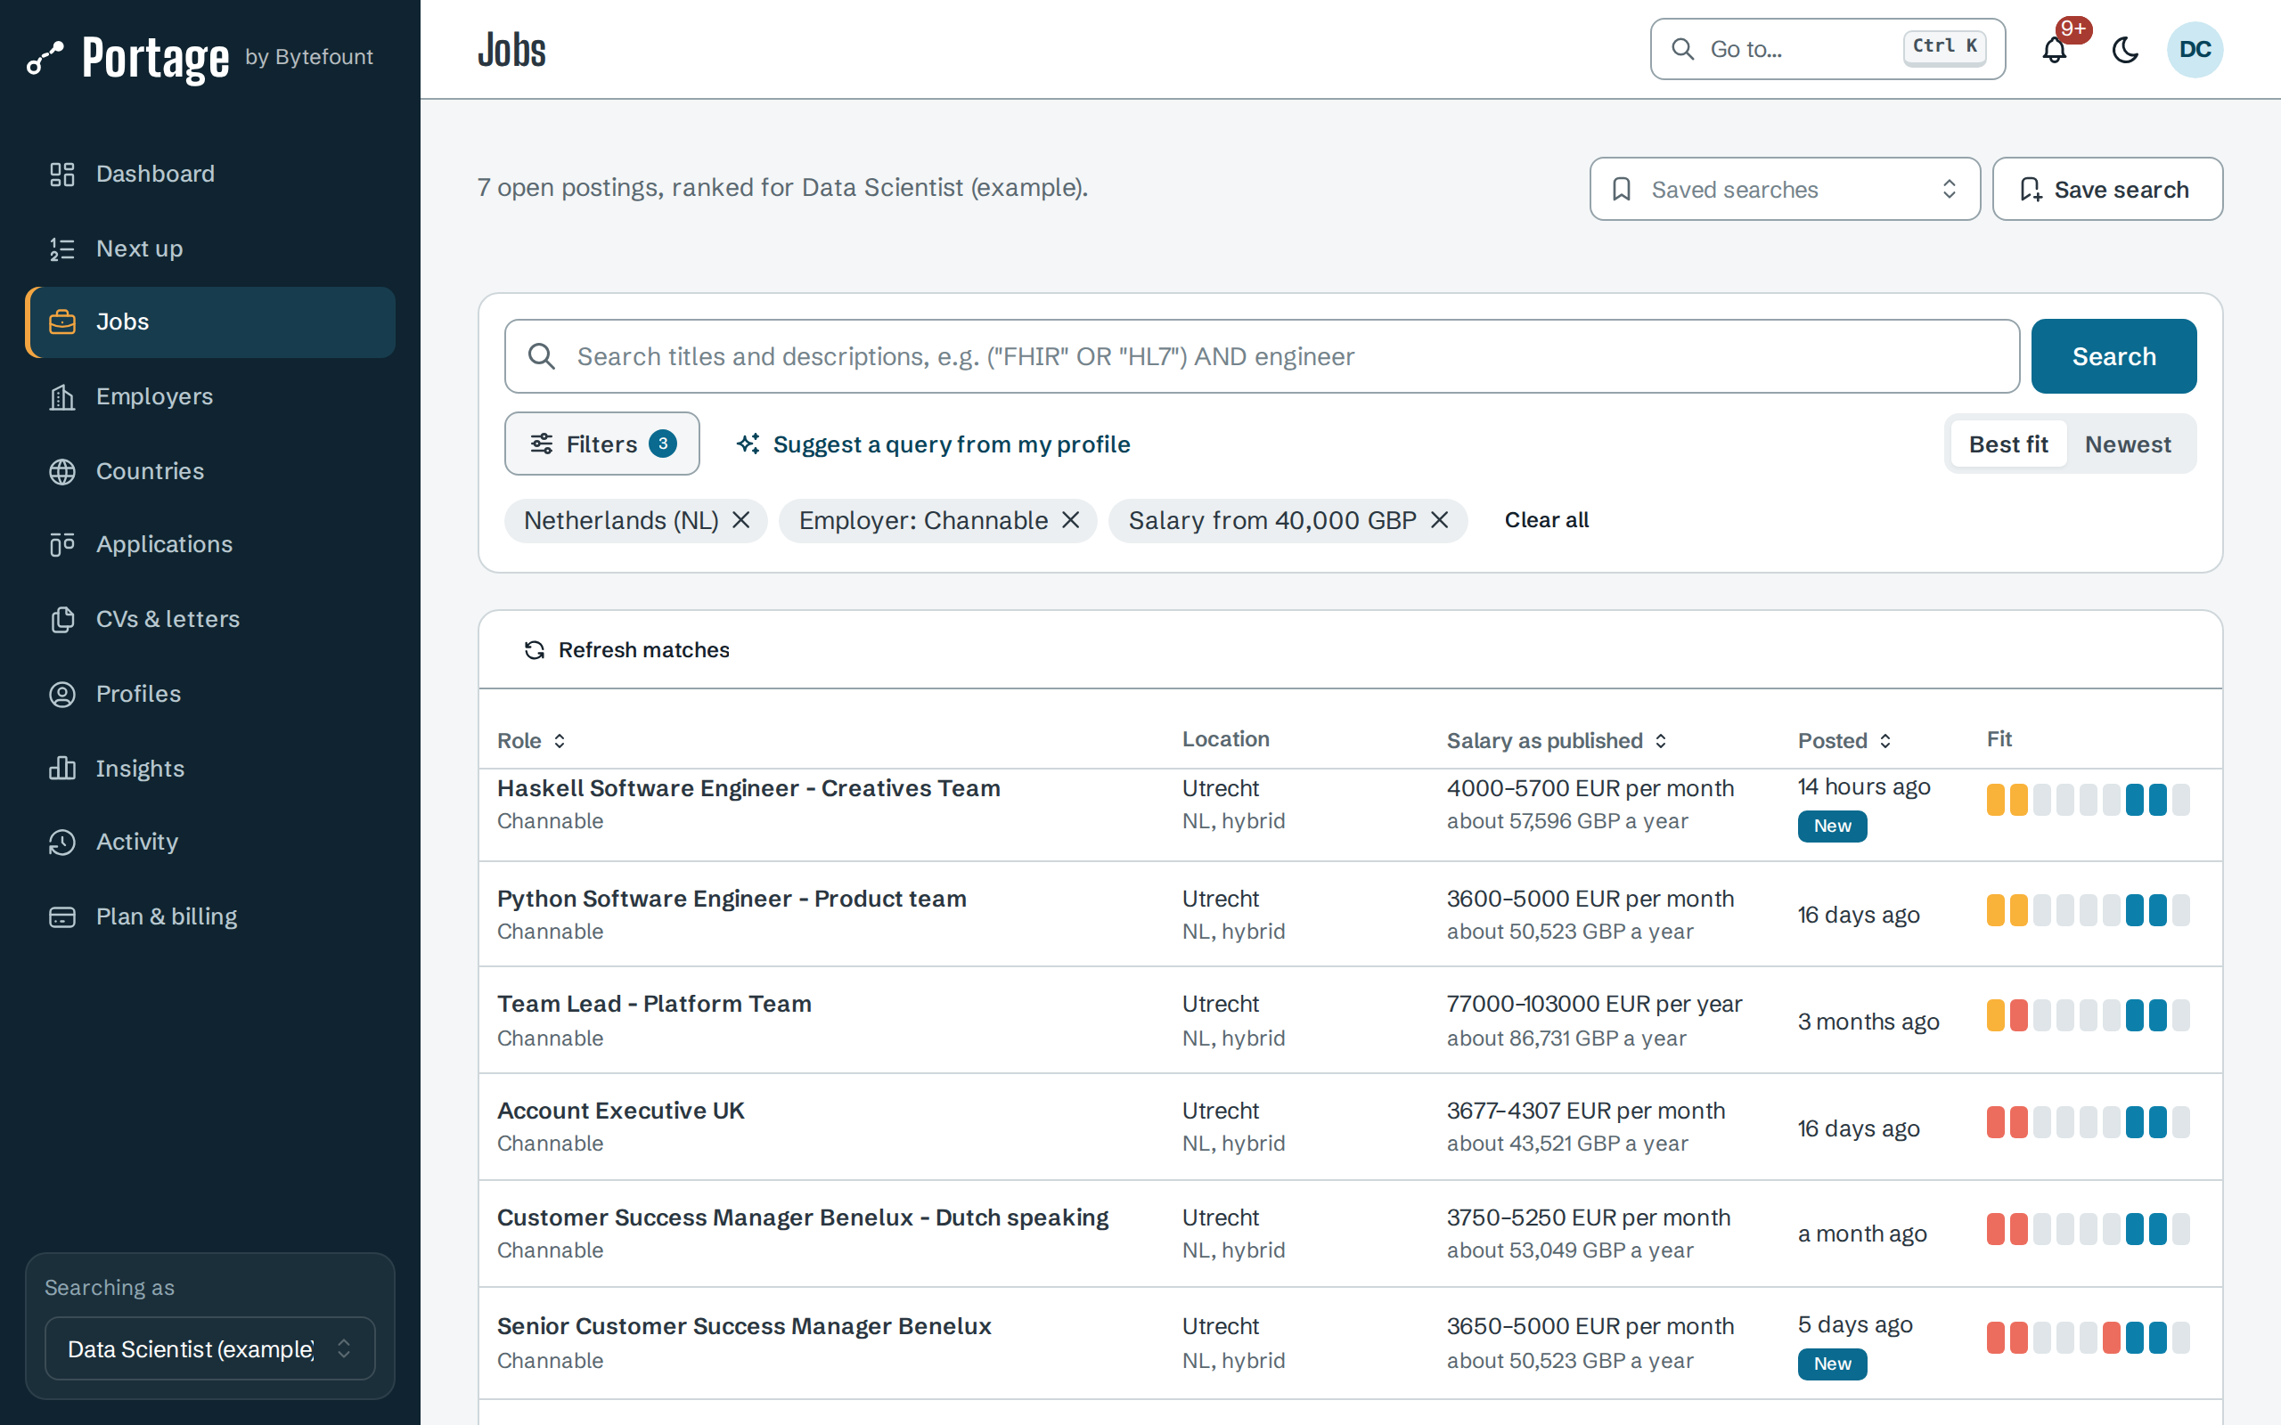Screen dimensions: 2281x1425
Task: Click fit bar for Haskell Software Engineer row
Action: [x=2087, y=799]
